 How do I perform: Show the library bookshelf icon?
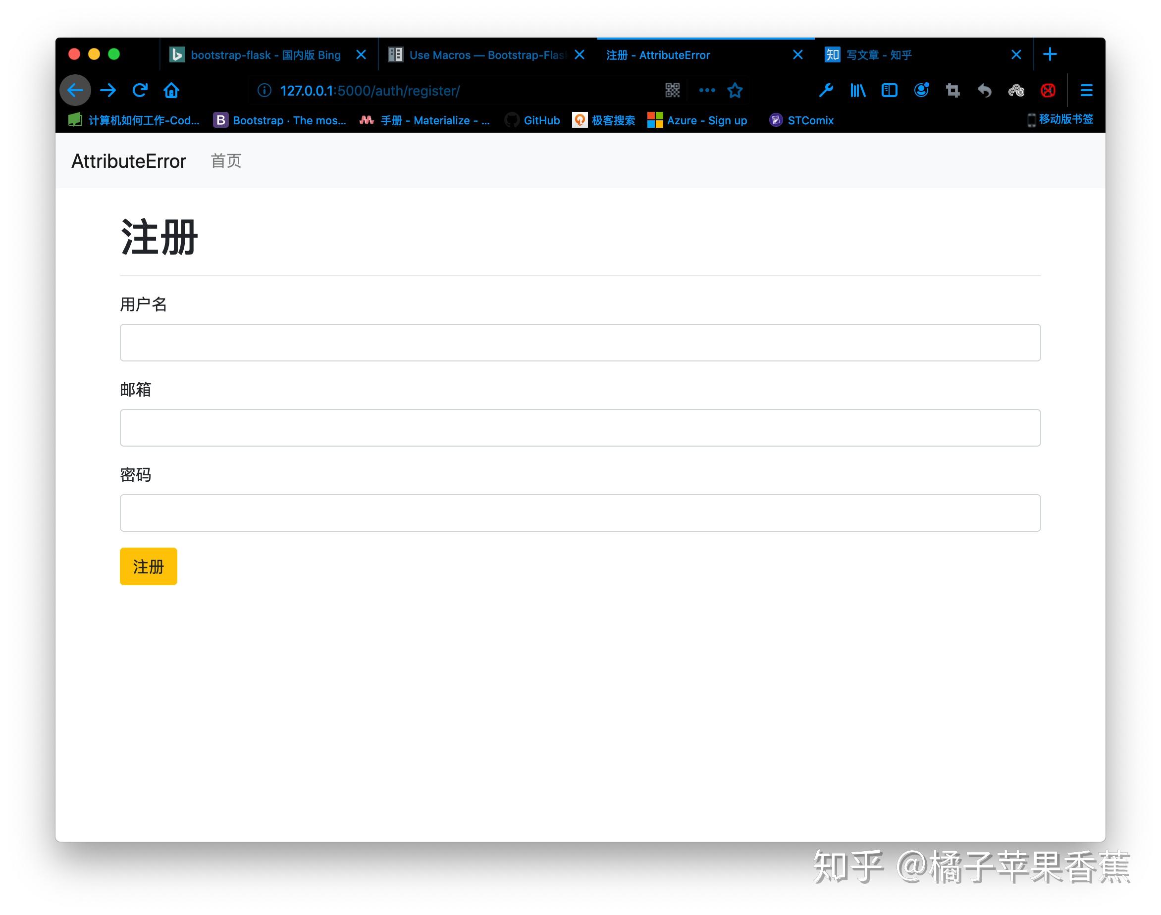click(858, 91)
